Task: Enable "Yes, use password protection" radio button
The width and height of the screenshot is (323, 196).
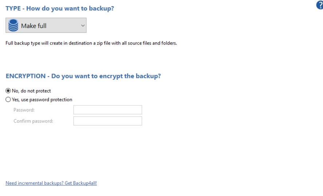Action: 8,99
